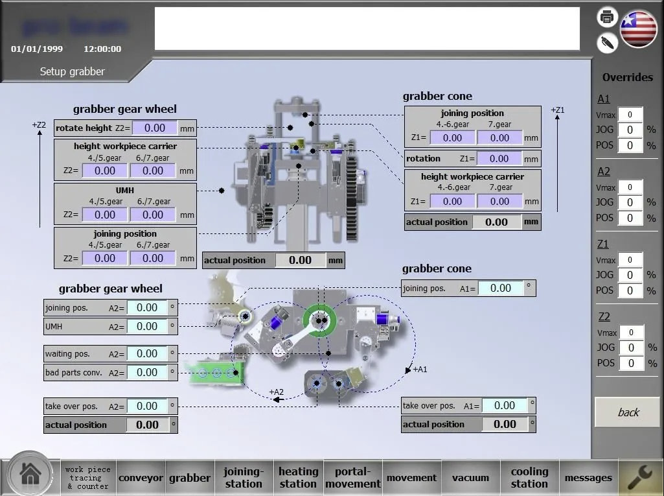Click the Z2 JOG percentage field
Viewport: 664px width, 496px height.
629,348
